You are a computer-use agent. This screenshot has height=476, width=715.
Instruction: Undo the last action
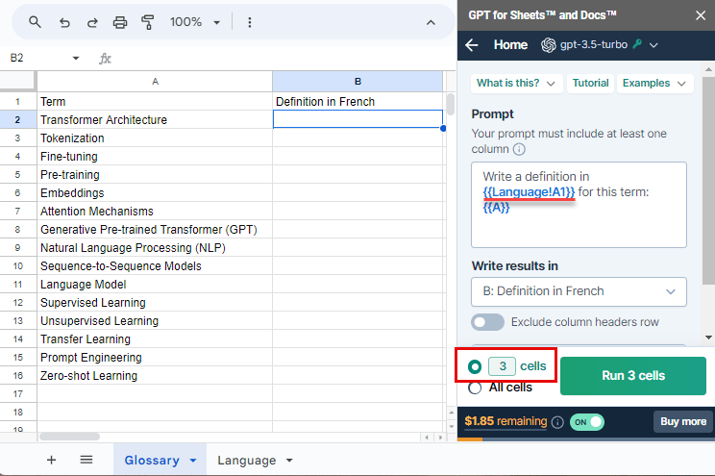[x=64, y=22]
